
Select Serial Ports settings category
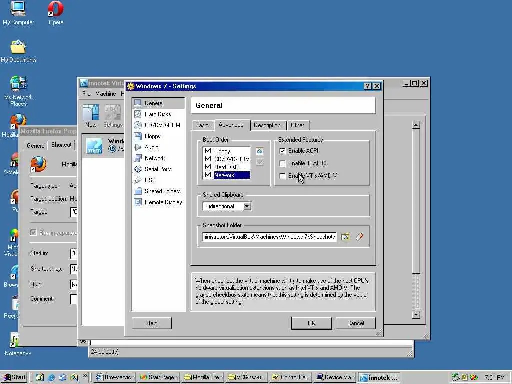click(x=158, y=169)
